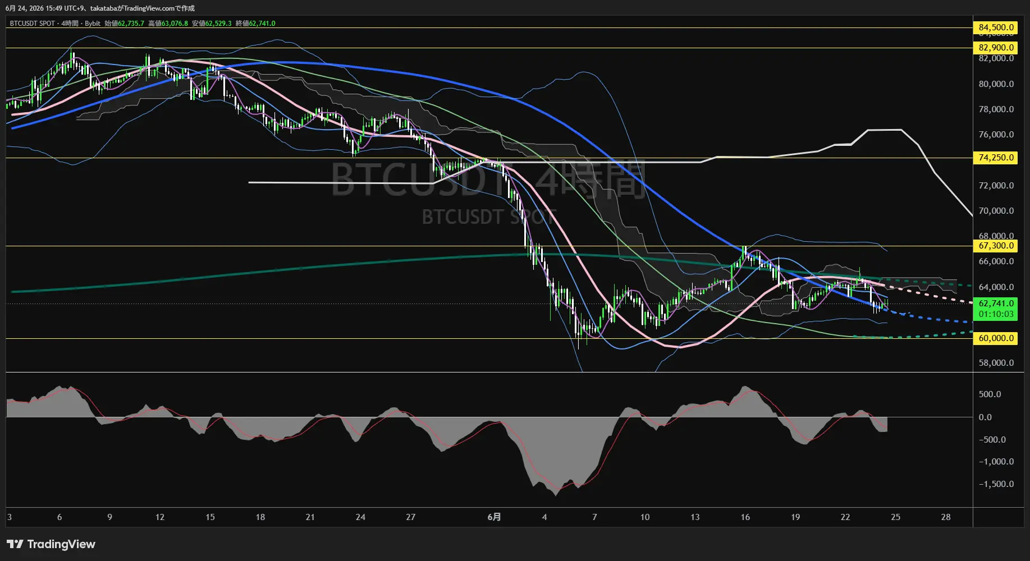Click the 13 date label on time axis
The image size is (1030, 561).
click(x=695, y=517)
